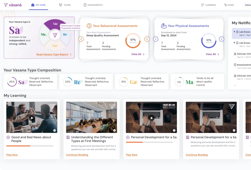The image size is (251, 170).
Task: Open the 65% Sa composition card
Action: (30, 82)
